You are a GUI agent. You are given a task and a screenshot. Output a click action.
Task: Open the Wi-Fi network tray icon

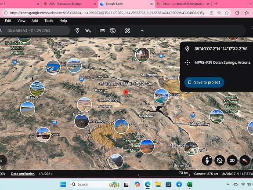243,184
